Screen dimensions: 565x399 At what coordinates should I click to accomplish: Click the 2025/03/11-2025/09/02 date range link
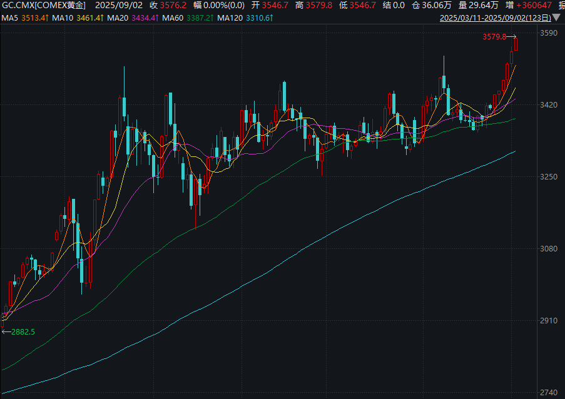point(496,18)
